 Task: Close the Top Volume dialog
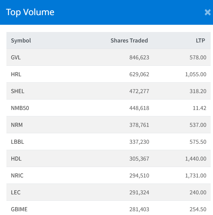click(207, 12)
